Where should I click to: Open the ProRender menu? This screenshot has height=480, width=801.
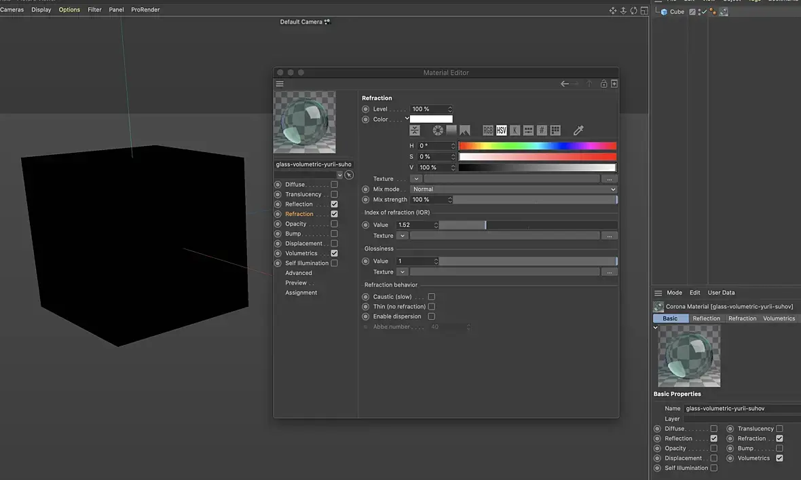tap(145, 10)
